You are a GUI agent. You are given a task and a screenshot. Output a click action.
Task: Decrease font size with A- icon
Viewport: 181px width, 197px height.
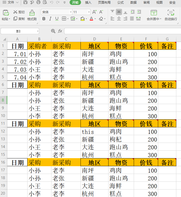tap(101, 12)
